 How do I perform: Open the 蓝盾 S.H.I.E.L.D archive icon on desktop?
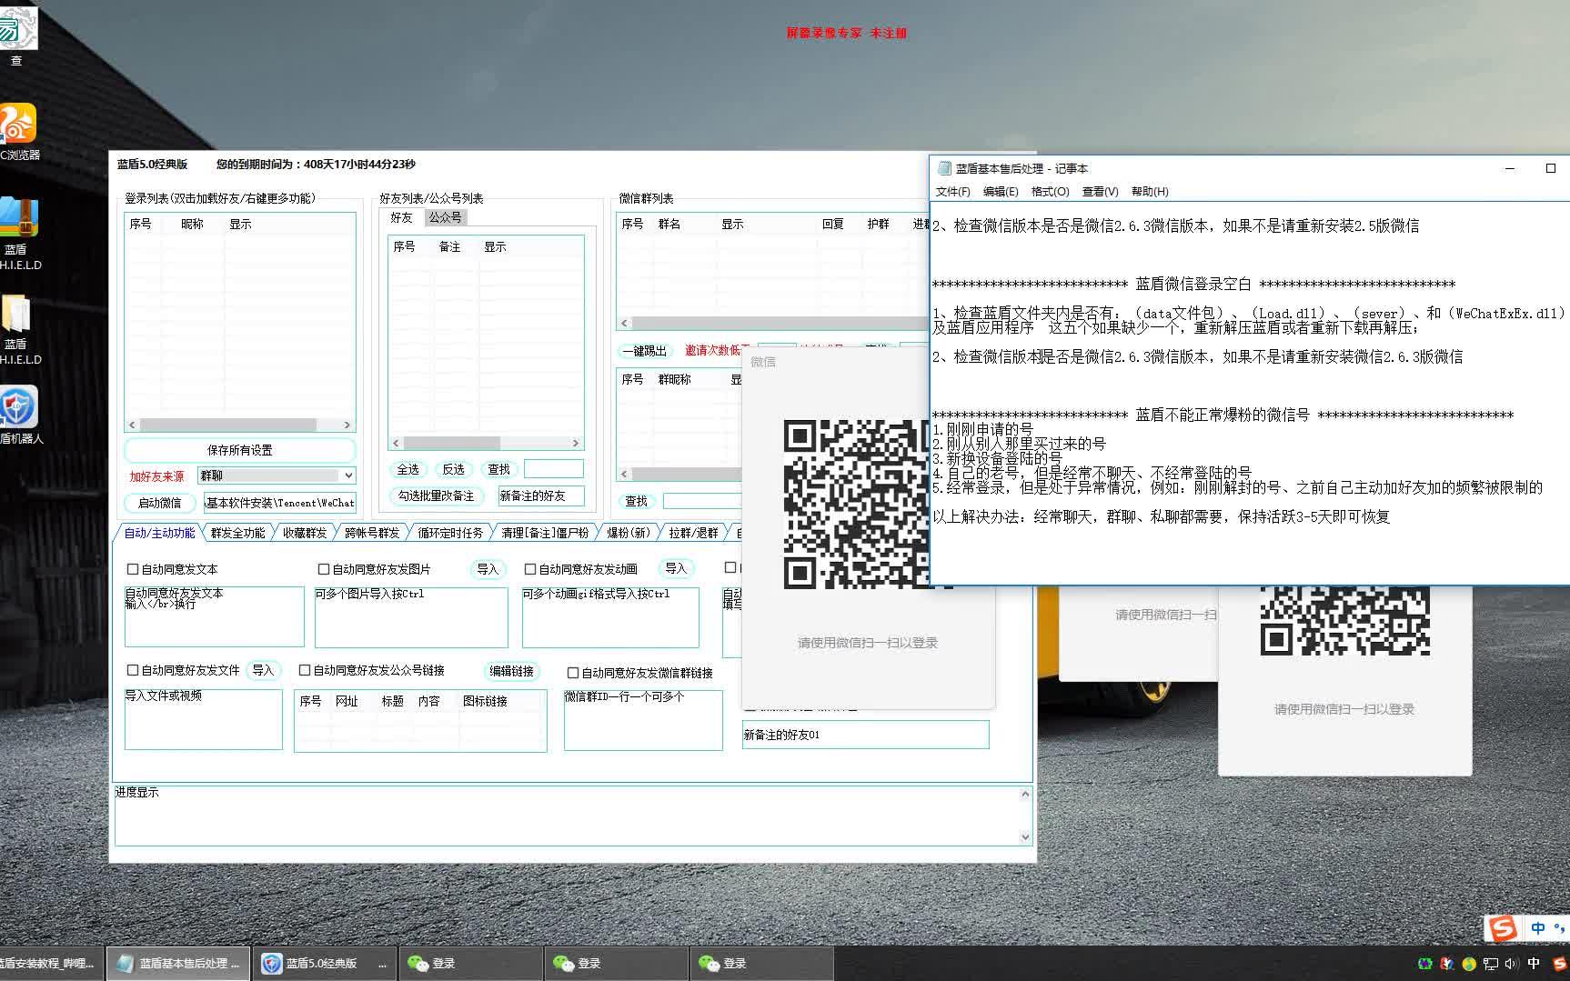coord(18,233)
